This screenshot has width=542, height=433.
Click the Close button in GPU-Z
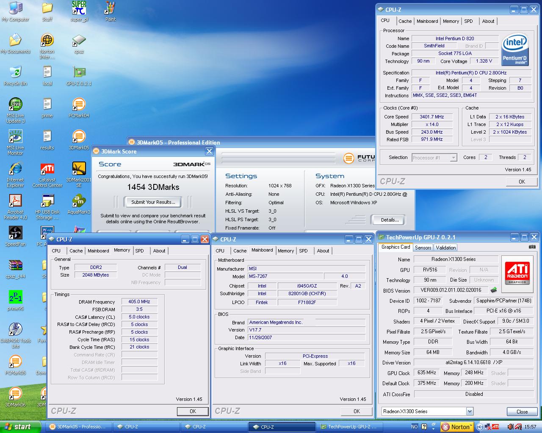[522, 411]
